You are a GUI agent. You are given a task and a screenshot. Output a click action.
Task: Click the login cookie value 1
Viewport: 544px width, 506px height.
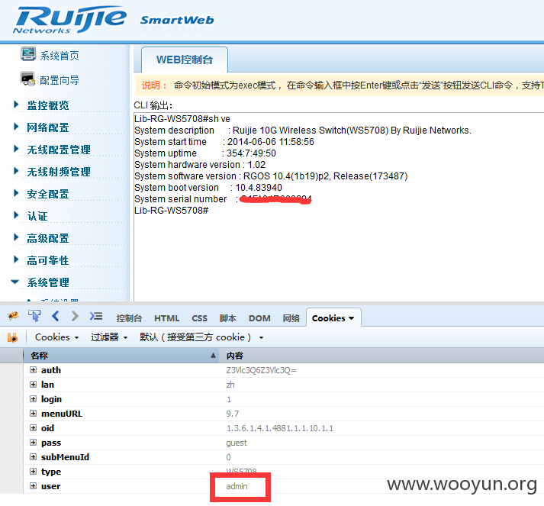point(229,399)
